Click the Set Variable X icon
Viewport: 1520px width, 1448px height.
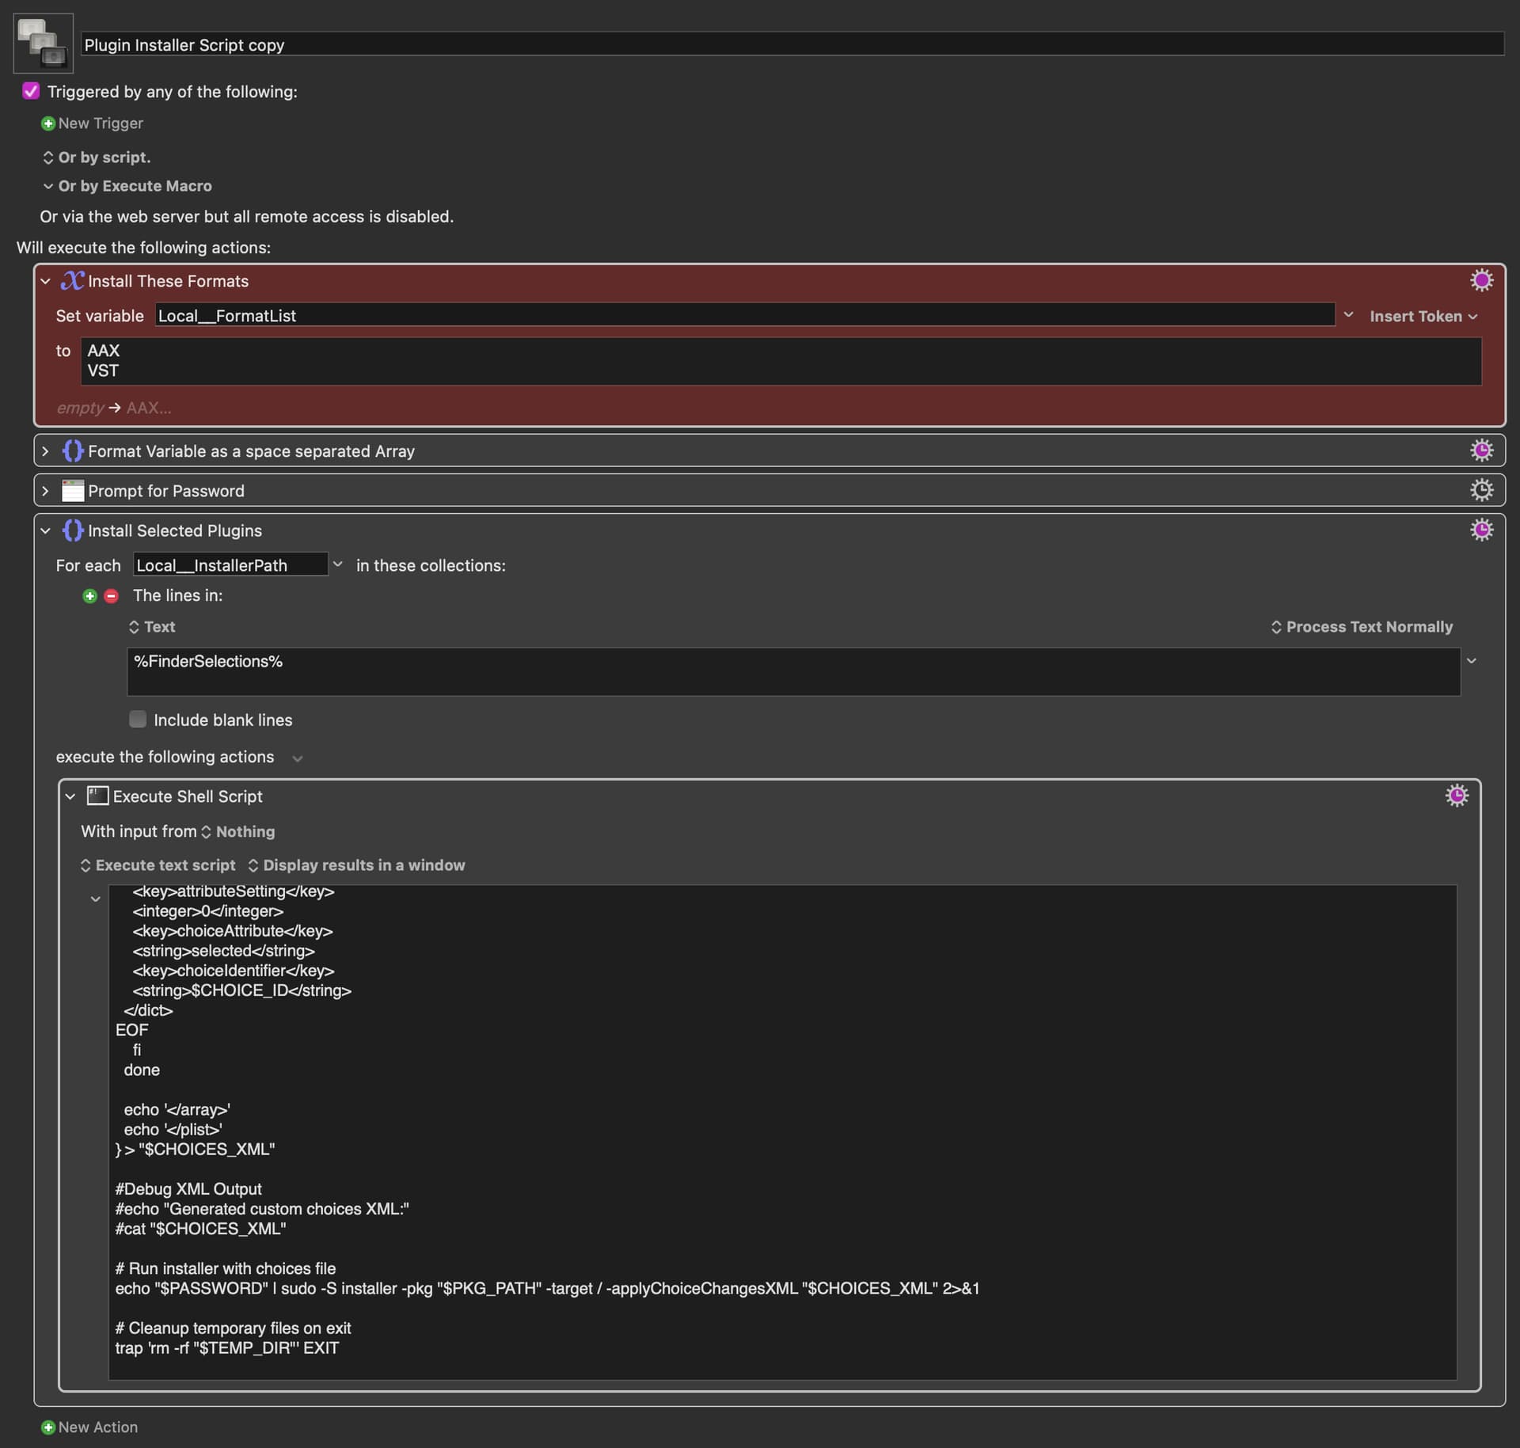pos(72,280)
